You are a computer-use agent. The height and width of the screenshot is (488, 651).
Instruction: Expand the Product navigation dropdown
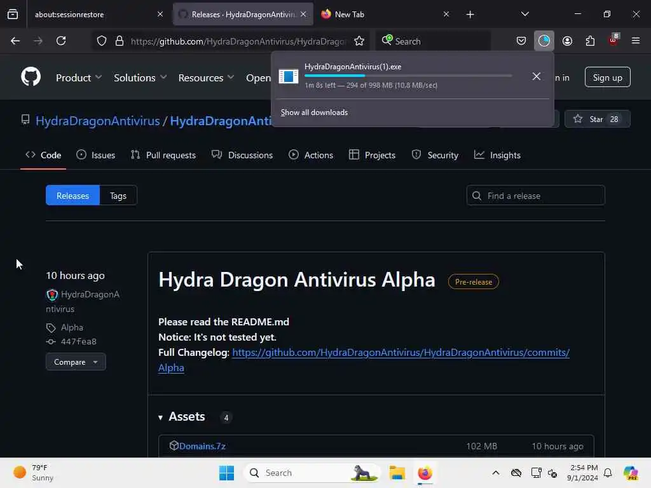79,78
